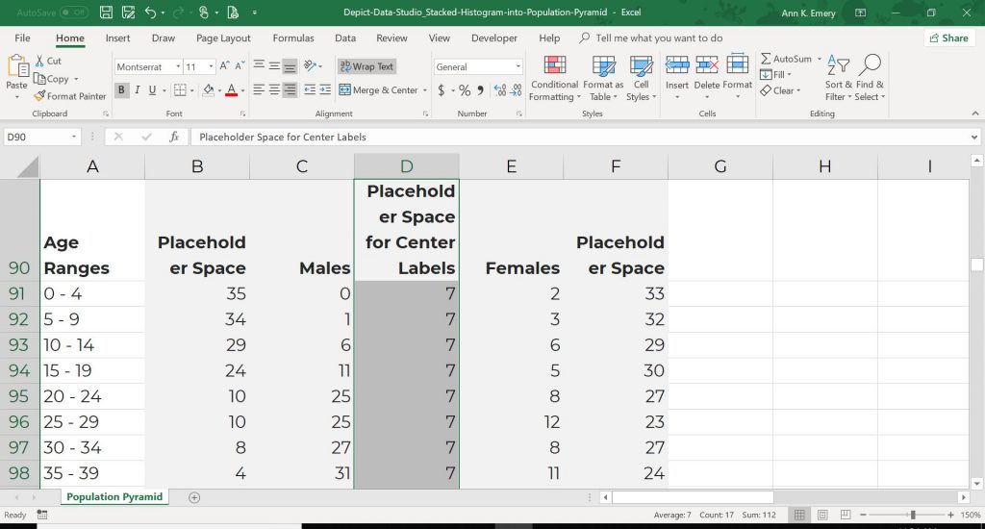Open Cell Styles gallery
This screenshot has height=529, width=985.
641,79
